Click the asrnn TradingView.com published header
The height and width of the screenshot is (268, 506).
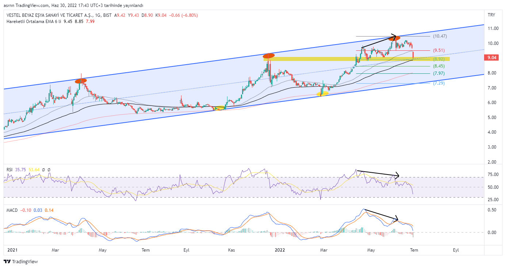coord(73,5)
